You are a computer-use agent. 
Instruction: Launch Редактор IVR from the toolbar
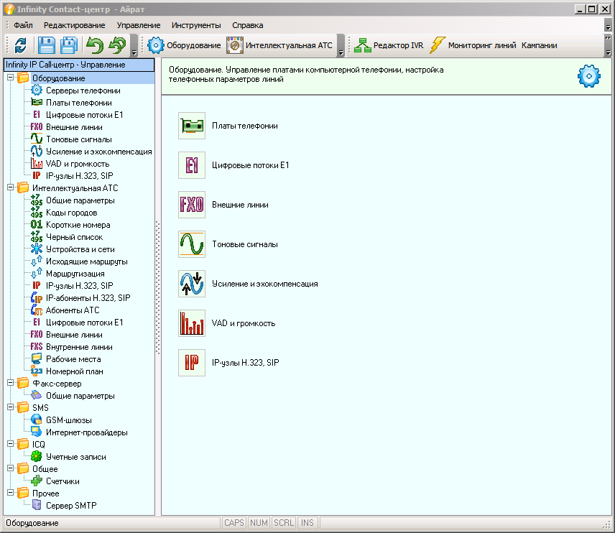[389, 45]
